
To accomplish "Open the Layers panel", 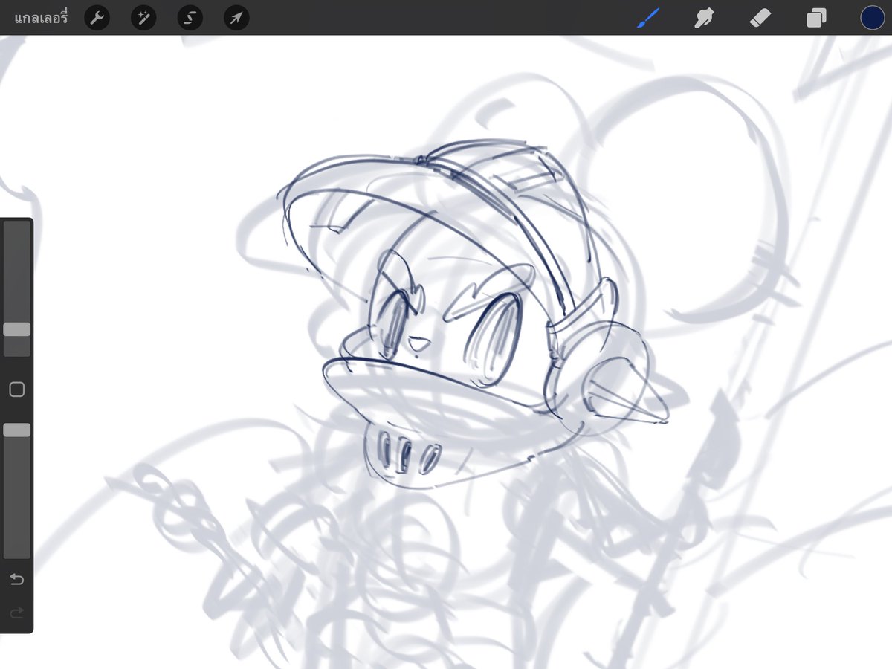I will [x=816, y=18].
